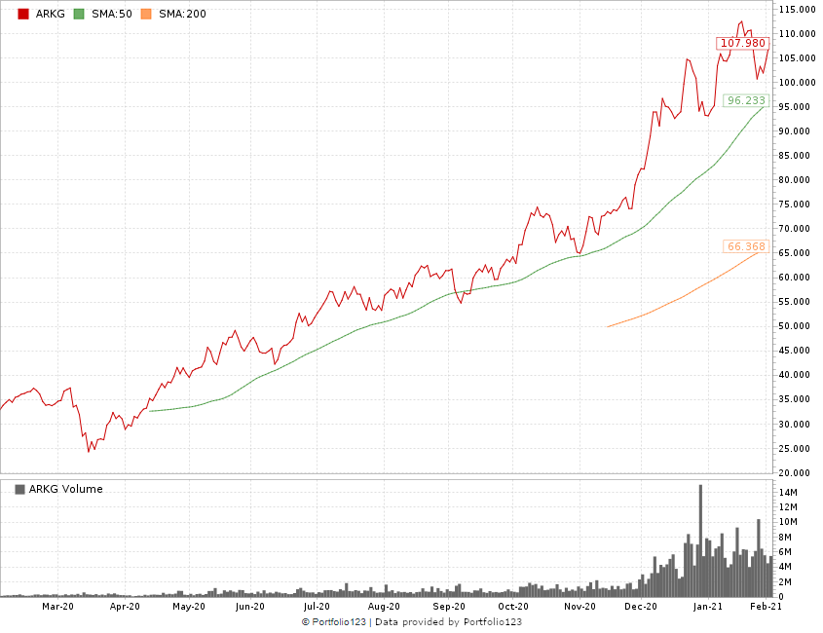
Task: Click the 60.000 price axis label
Action: click(795, 278)
